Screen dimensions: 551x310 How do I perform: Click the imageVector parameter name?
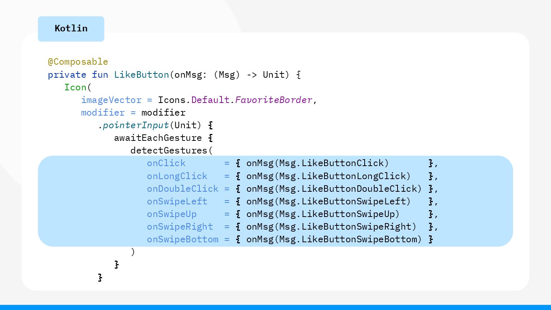point(111,100)
